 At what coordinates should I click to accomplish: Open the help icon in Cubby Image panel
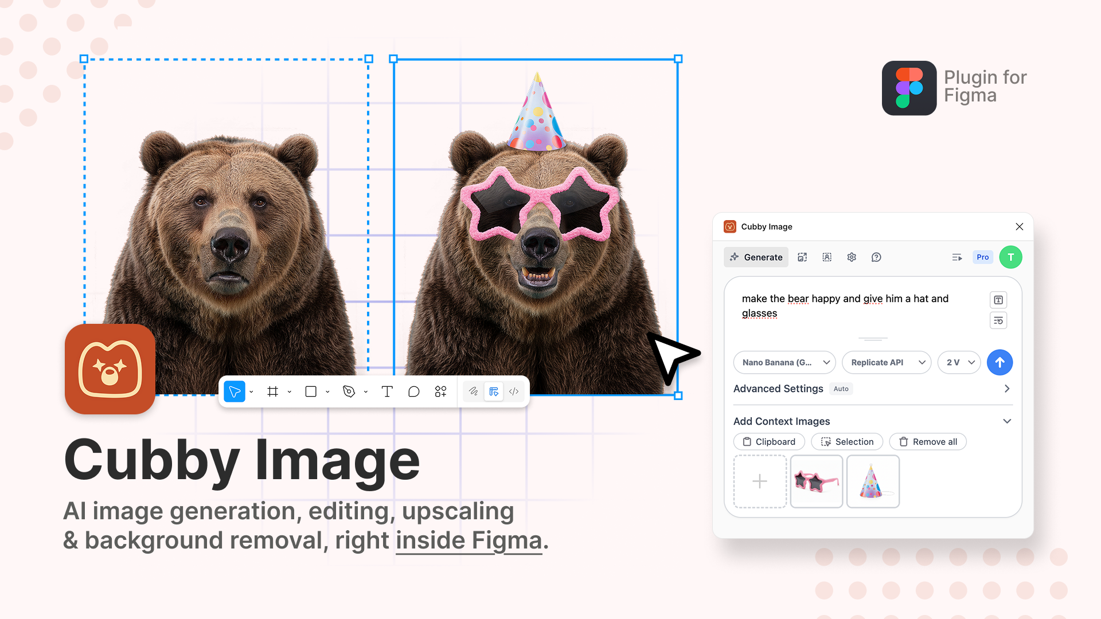tap(876, 257)
